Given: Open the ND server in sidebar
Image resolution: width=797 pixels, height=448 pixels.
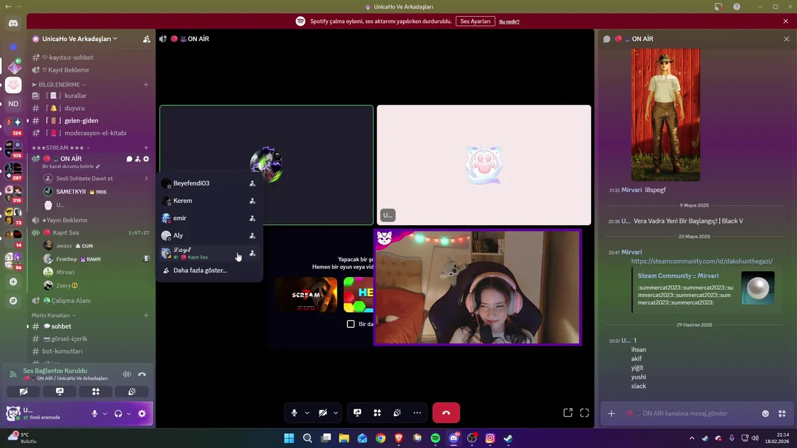Looking at the screenshot, I should click(x=13, y=104).
